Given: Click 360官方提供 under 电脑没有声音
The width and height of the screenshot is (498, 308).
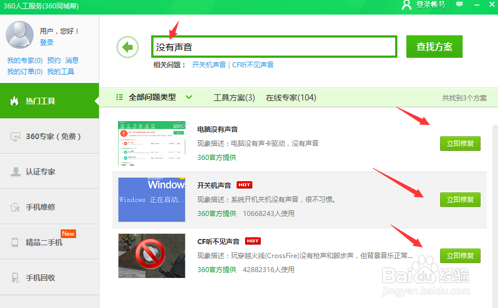Looking at the screenshot, I should pyautogui.click(x=217, y=158).
